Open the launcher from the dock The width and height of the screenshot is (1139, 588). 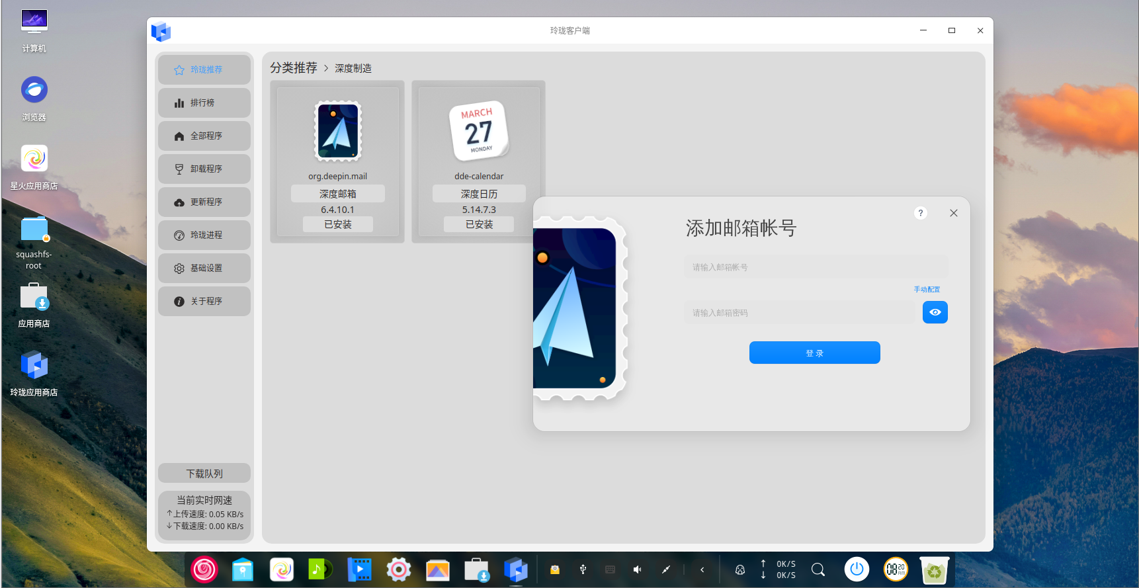[x=204, y=569]
